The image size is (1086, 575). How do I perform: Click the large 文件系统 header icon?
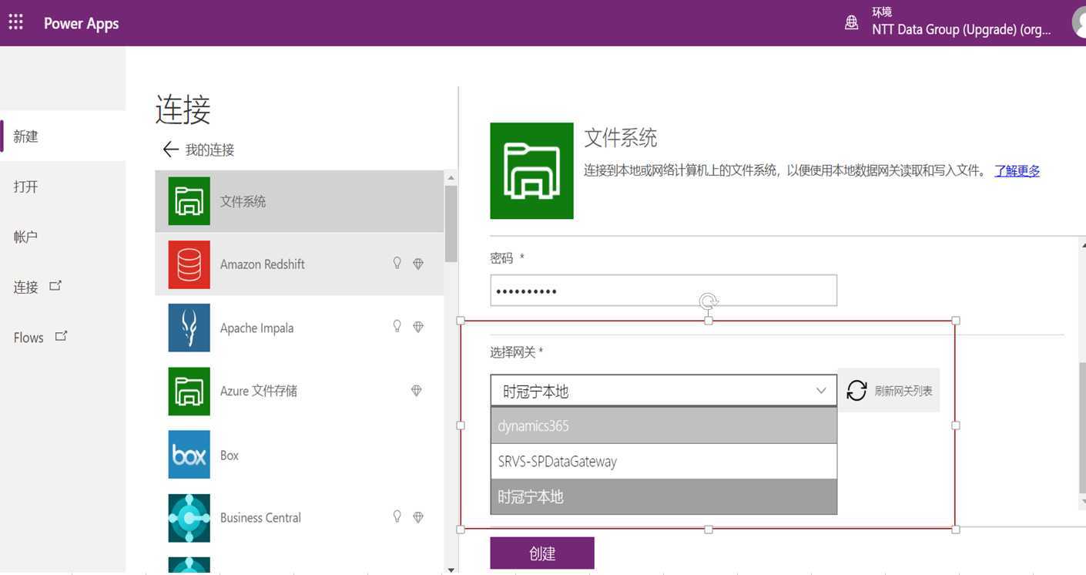(531, 170)
